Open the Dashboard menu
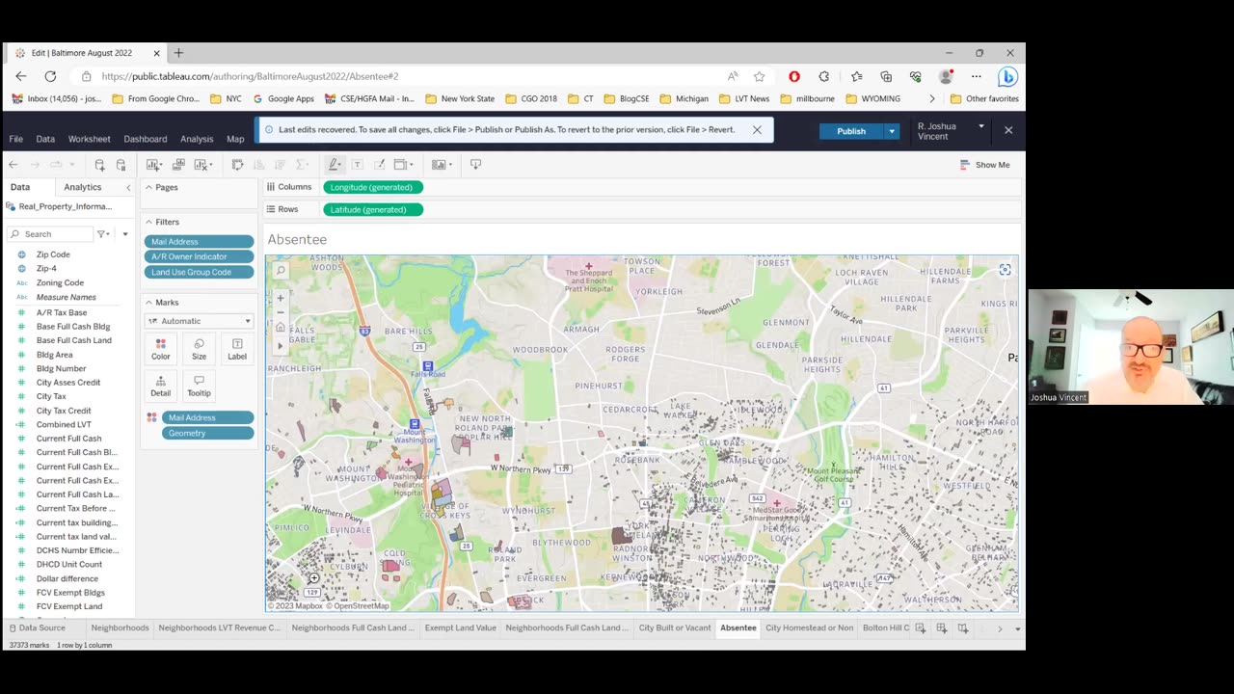The width and height of the screenshot is (1234, 694). [x=146, y=139]
